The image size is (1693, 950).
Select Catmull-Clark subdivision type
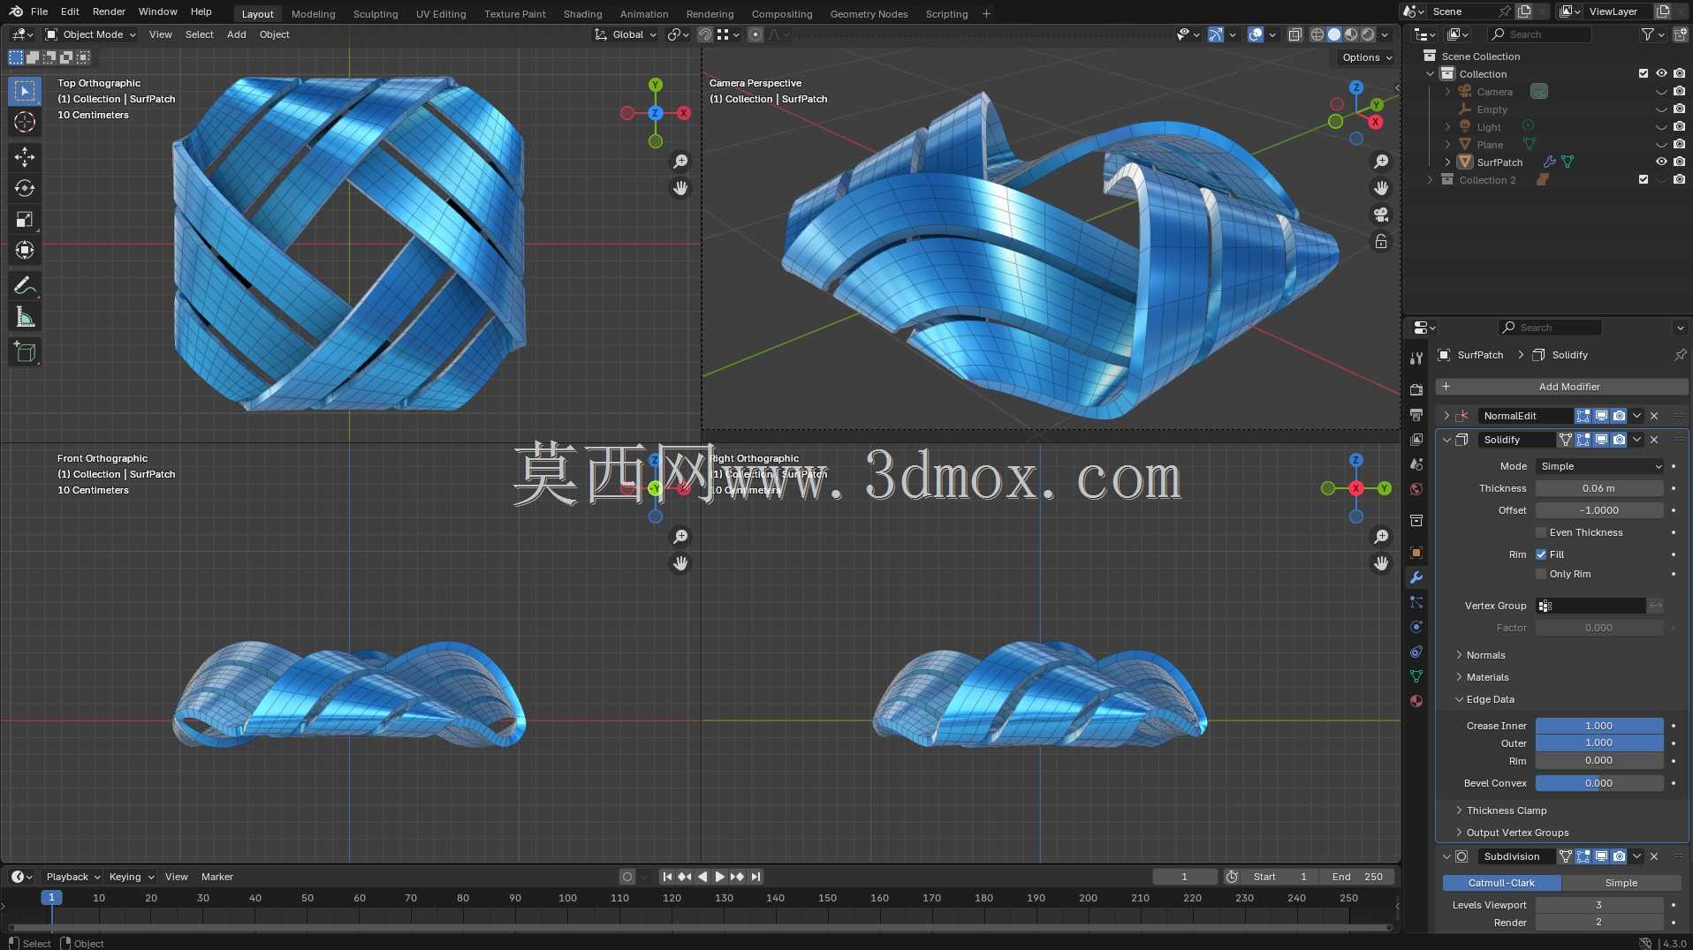click(1501, 883)
